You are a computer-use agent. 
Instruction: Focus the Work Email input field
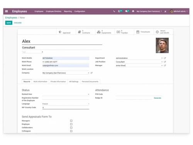[x=66, y=65]
